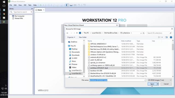Screen dimensions: 175x98
Task: Expand the address bar path dropdown
Action: 141,33
